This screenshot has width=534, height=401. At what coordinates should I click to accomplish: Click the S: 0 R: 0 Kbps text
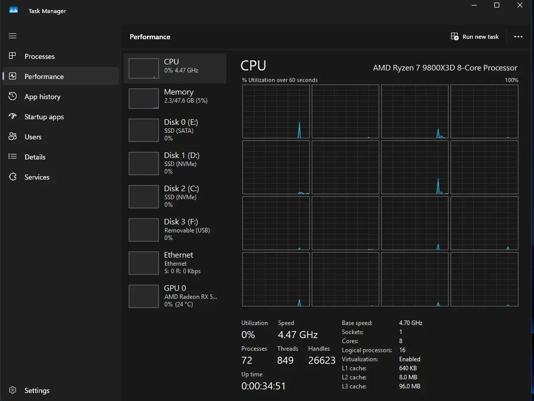click(183, 271)
